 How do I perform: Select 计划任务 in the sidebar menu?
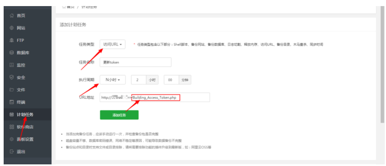click(24, 114)
